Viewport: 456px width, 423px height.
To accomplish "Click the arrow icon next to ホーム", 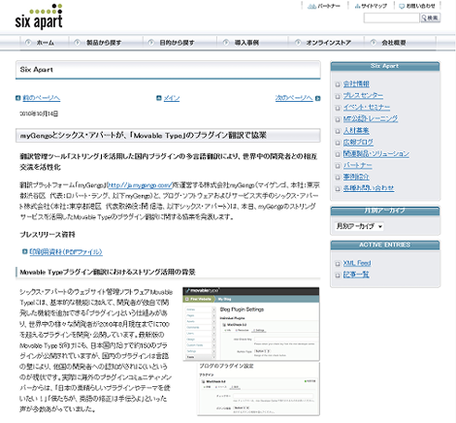I will pyautogui.click(x=28, y=43).
